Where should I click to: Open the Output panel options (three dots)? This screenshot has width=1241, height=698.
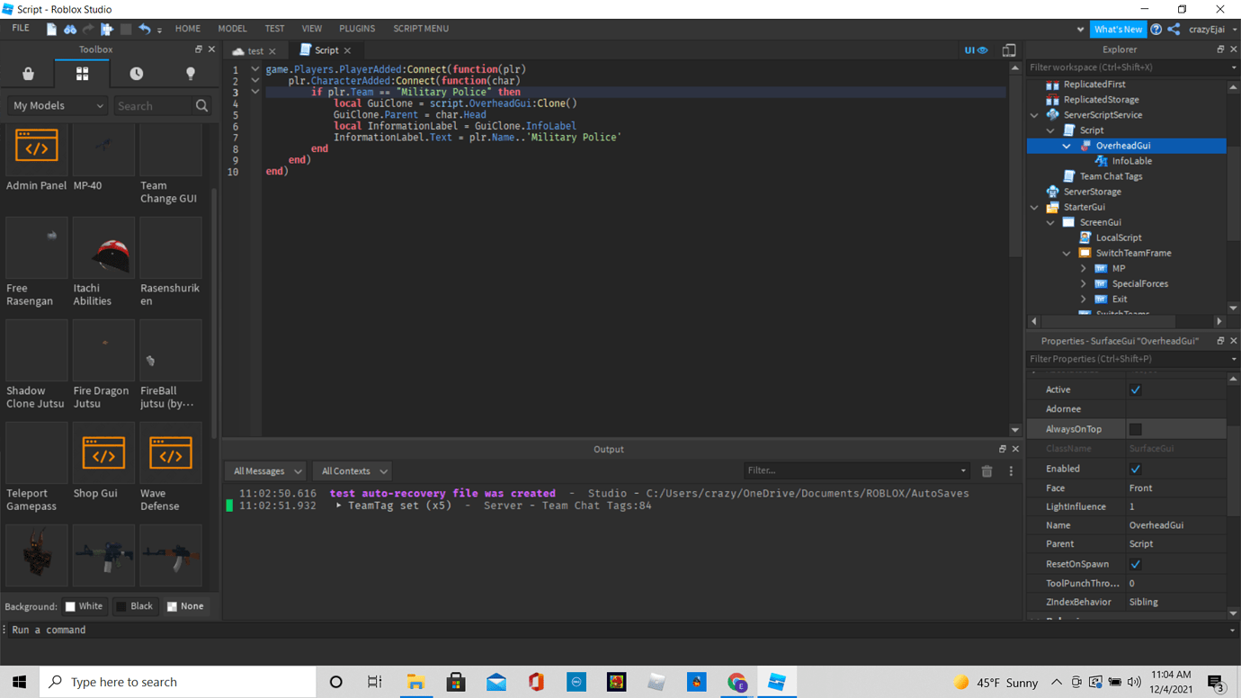point(1011,471)
